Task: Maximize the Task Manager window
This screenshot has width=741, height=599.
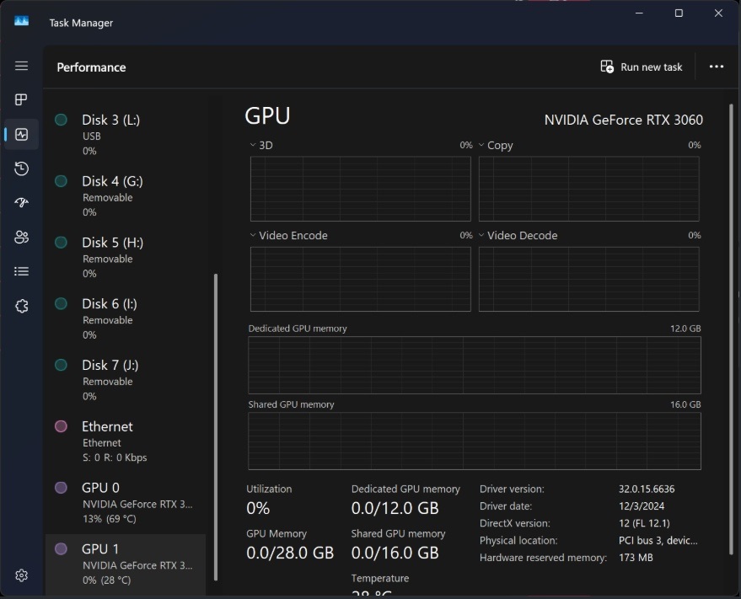Action: pyautogui.click(x=679, y=13)
